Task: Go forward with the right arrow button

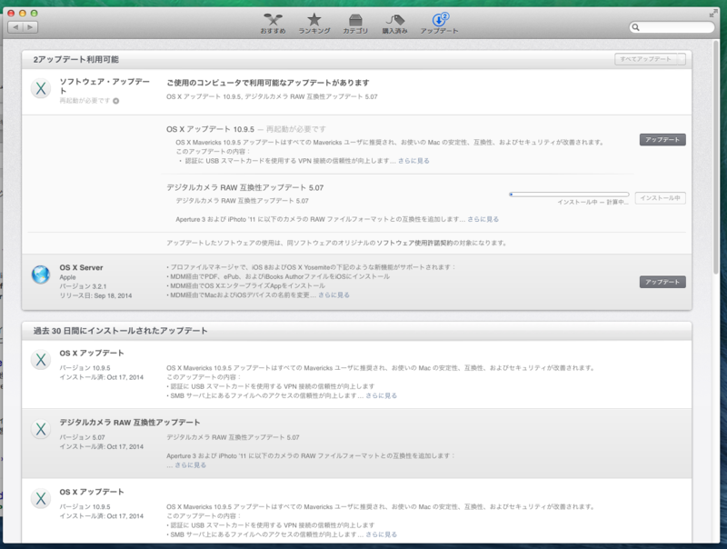Action: [30, 27]
